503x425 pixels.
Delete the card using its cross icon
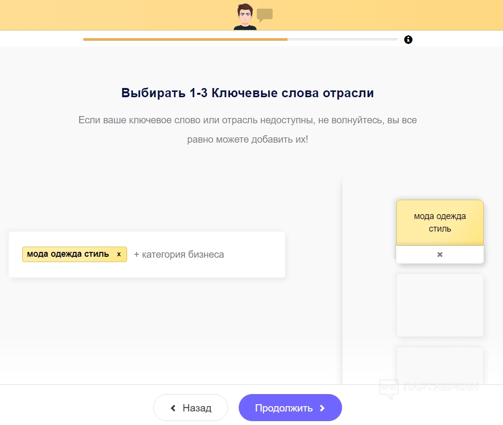click(x=440, y=254)
